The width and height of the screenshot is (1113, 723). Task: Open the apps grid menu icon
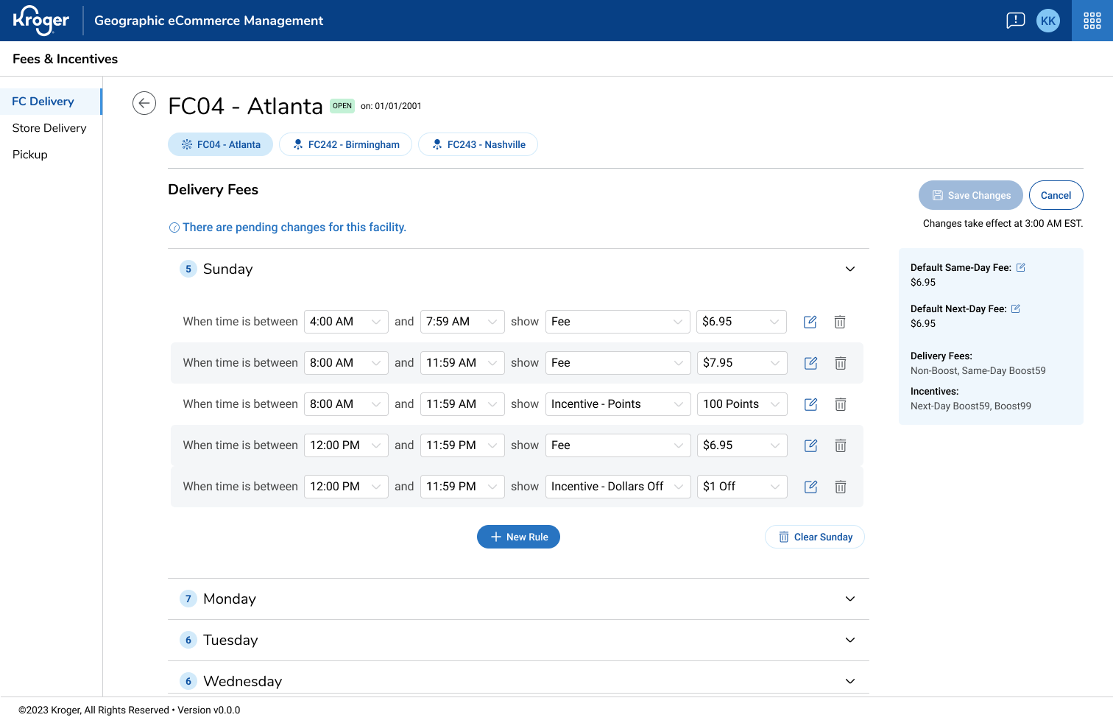tap(1092, 21)
